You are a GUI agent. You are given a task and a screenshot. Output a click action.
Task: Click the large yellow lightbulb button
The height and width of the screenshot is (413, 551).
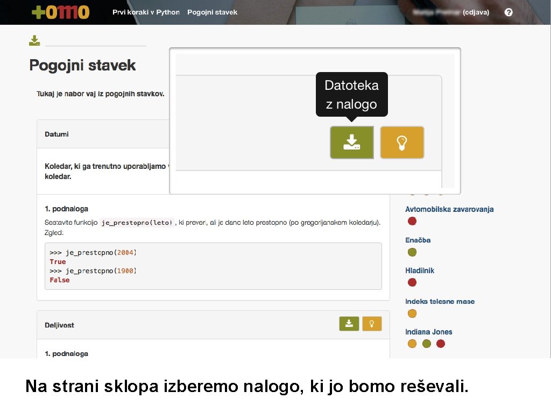click(402, 142)
